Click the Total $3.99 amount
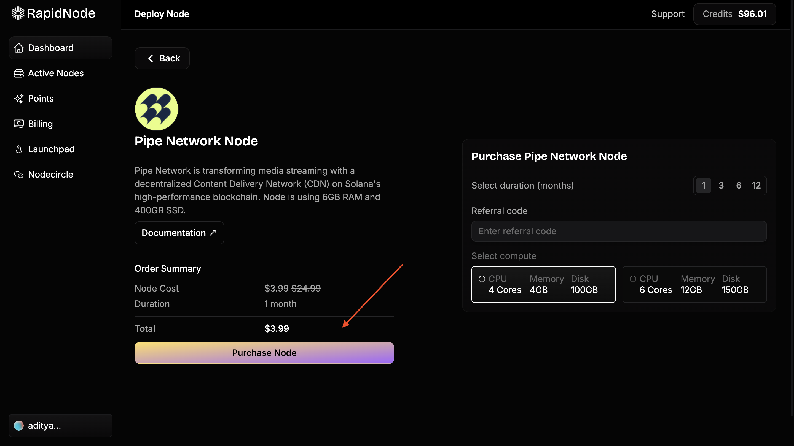This screenshot has height=446, width=794. click(277, 329)
